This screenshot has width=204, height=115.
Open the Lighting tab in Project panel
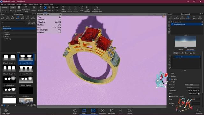tap(194, 18)
